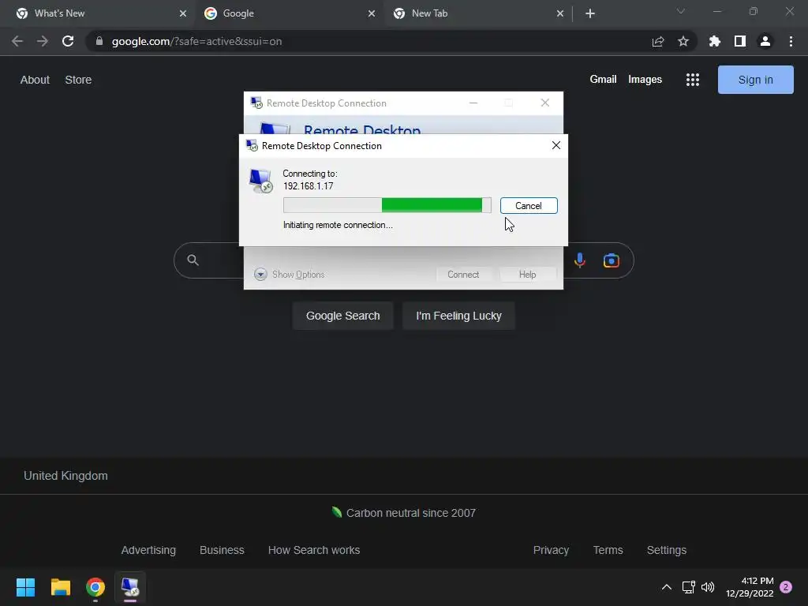Open the About link
Image resolution: width=808 pixels, height=606 pixels.
[35, 80]
